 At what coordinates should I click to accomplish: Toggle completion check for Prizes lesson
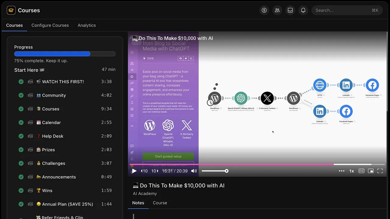(21, 150)
